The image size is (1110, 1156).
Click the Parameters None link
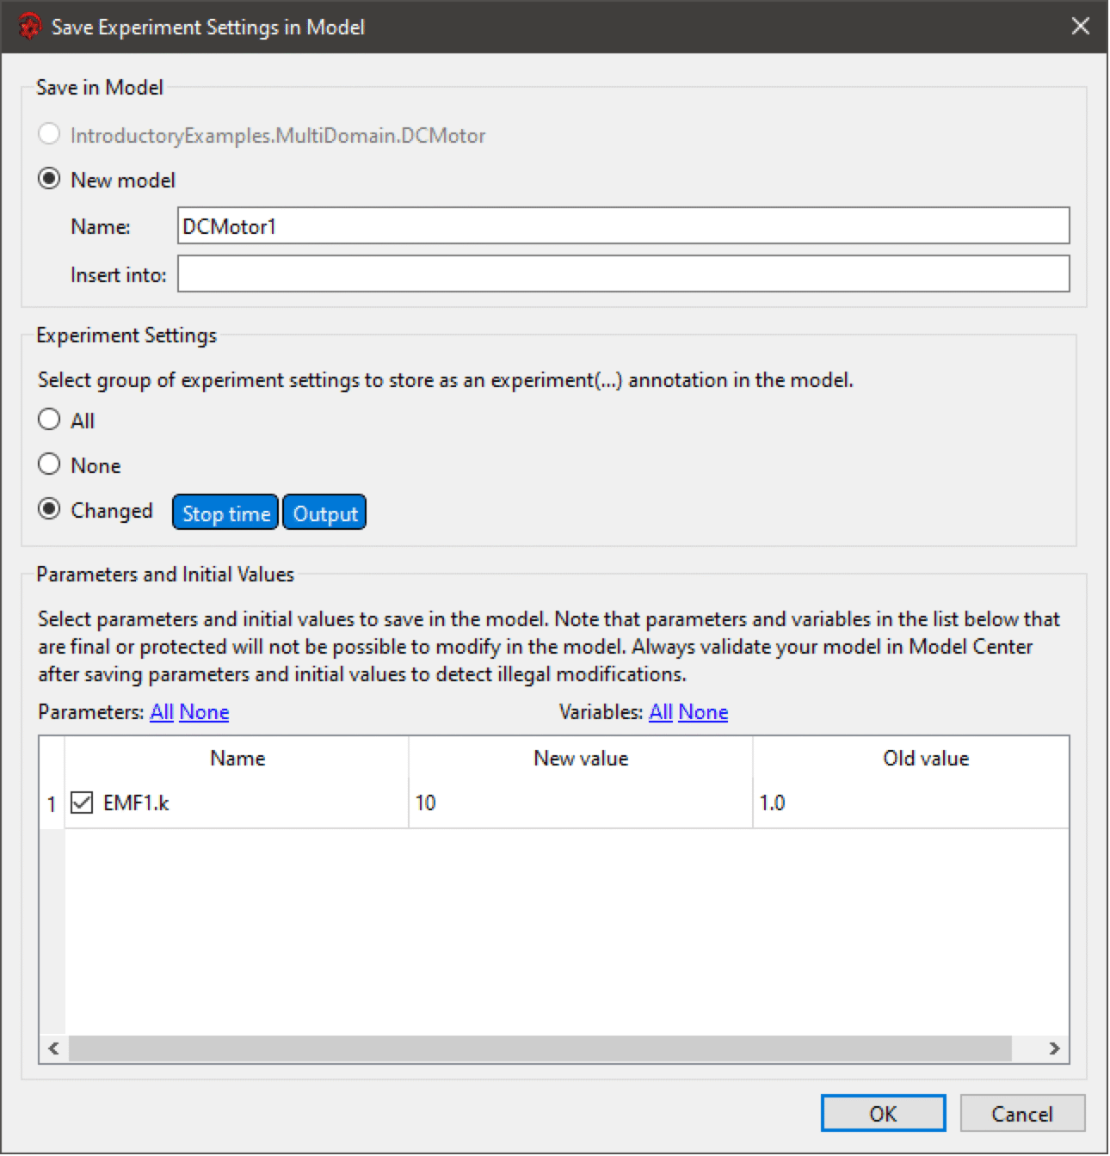[204, 712]
